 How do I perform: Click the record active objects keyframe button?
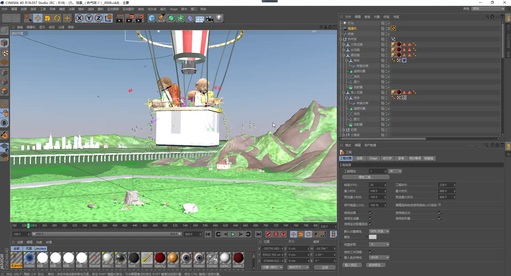coord(268,234)
